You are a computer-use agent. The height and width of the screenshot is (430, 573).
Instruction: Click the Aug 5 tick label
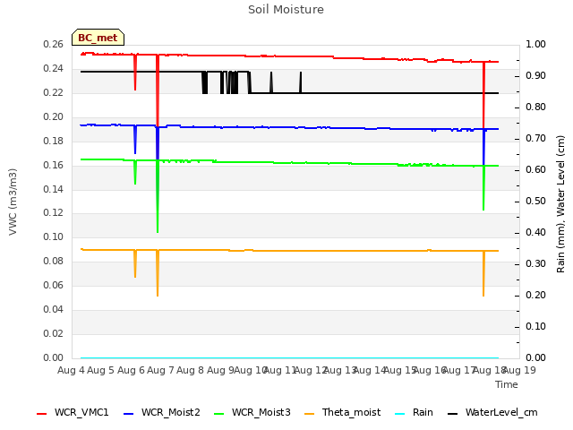tap(101, 370)
